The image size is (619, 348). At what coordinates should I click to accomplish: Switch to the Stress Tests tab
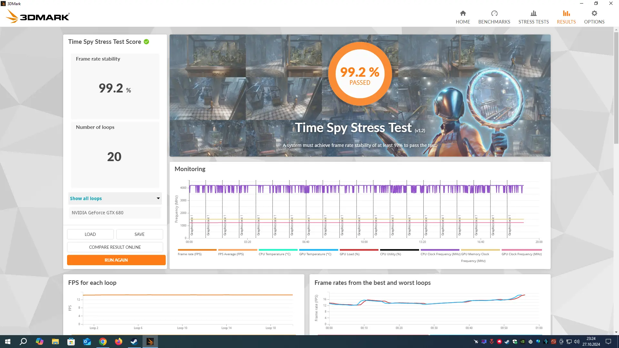pyautogui.click(x=534, y=17)
